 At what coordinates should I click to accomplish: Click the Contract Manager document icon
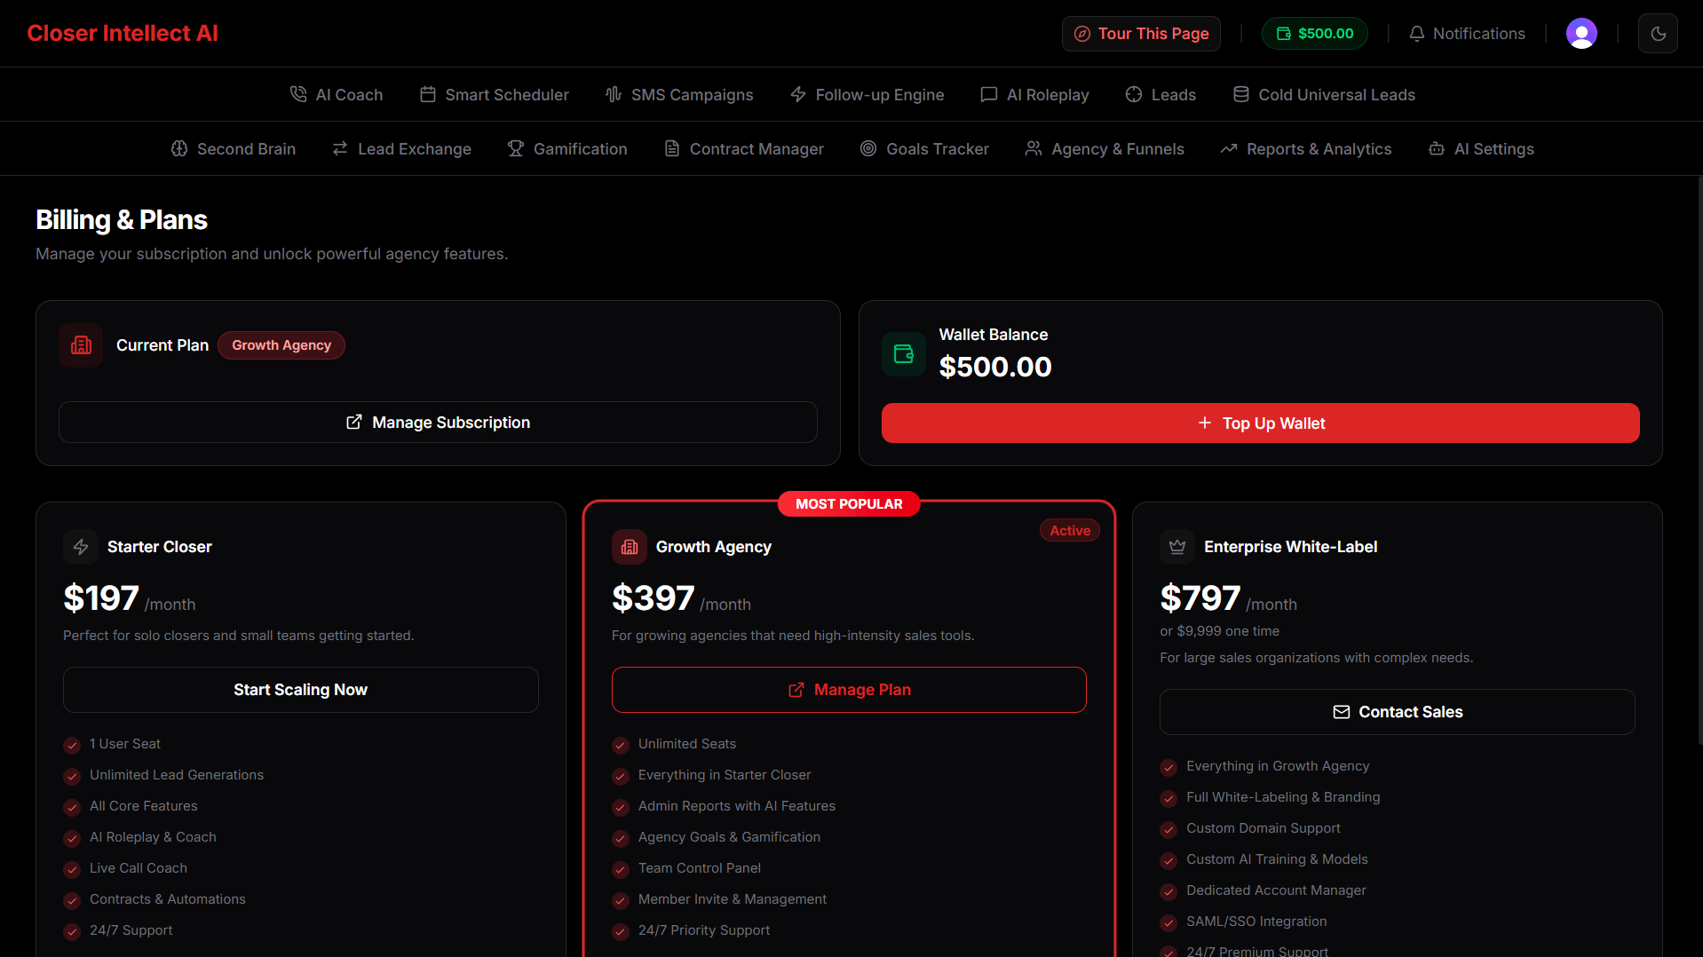(x=672, y=148)
